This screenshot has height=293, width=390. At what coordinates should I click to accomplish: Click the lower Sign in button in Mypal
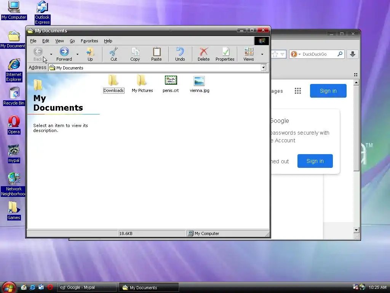tap(315, 161)
